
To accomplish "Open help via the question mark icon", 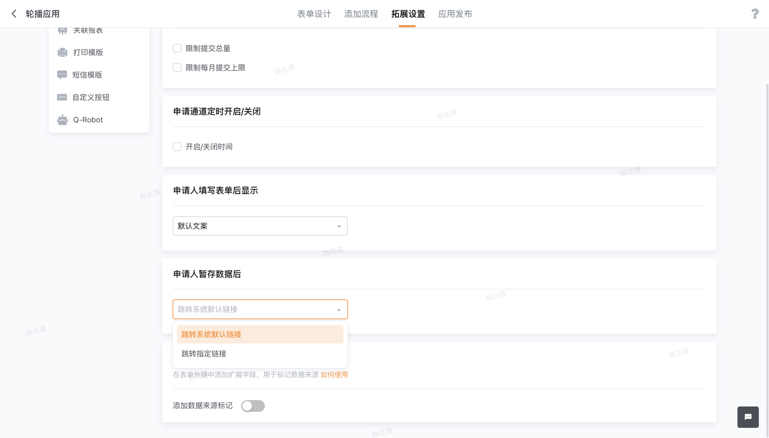I will (755, 14).
